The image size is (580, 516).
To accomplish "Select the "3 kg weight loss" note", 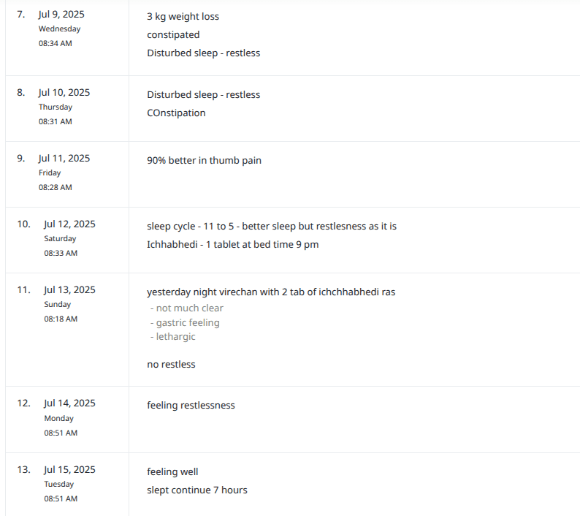I will 183,17.
